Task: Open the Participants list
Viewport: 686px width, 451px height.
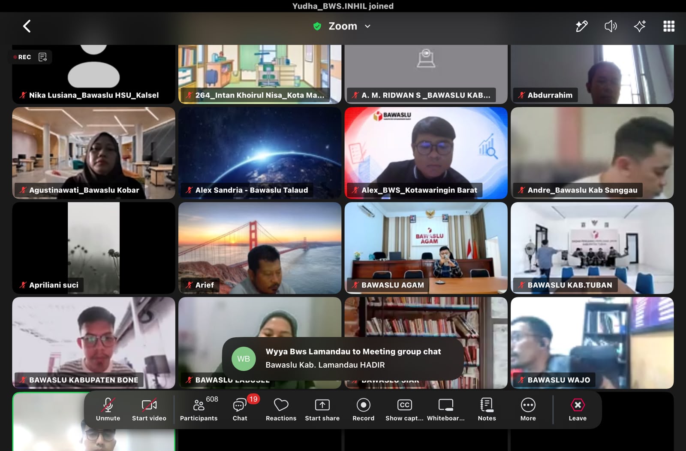Action: pyautogui.click(x=199, y=409)
